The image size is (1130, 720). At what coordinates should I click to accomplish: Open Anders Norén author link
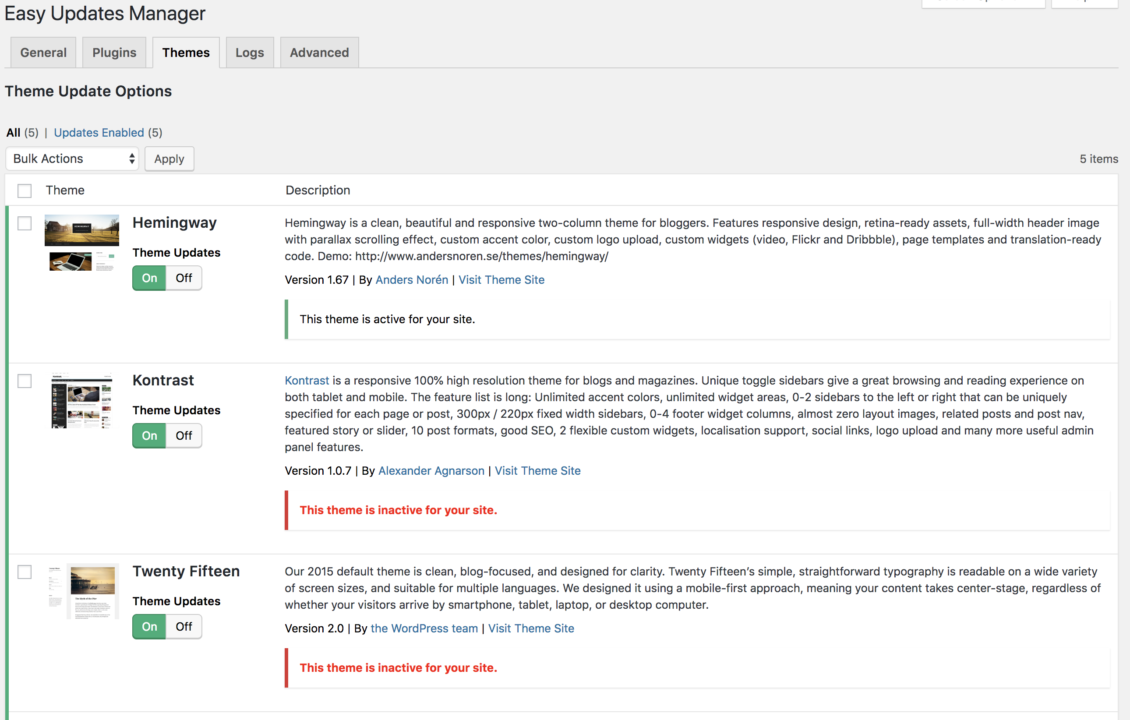412,280
